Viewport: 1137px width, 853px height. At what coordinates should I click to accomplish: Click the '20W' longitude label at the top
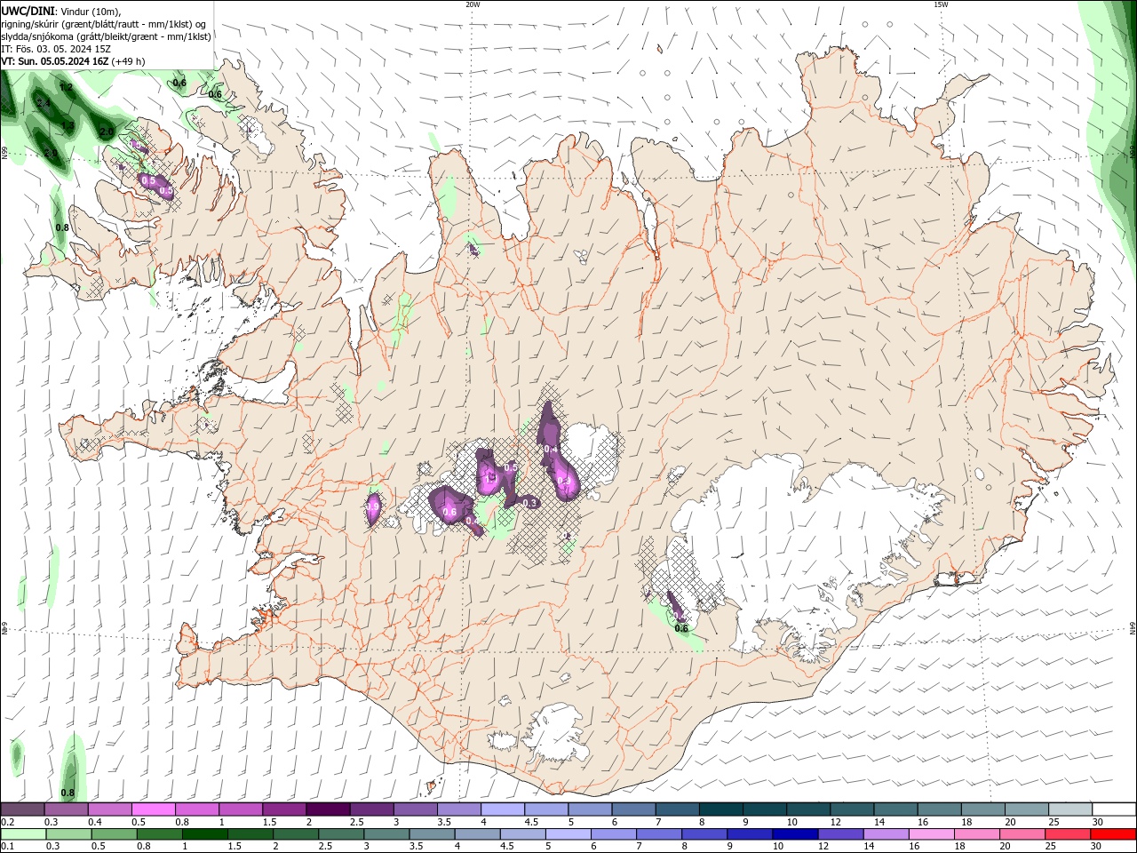[473, 4]
